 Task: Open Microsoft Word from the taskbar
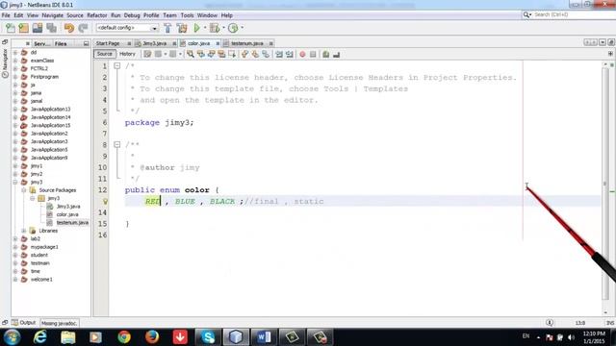point(264,337)
